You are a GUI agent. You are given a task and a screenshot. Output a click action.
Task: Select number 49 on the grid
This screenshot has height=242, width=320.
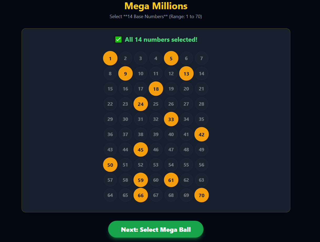(201, 149)
